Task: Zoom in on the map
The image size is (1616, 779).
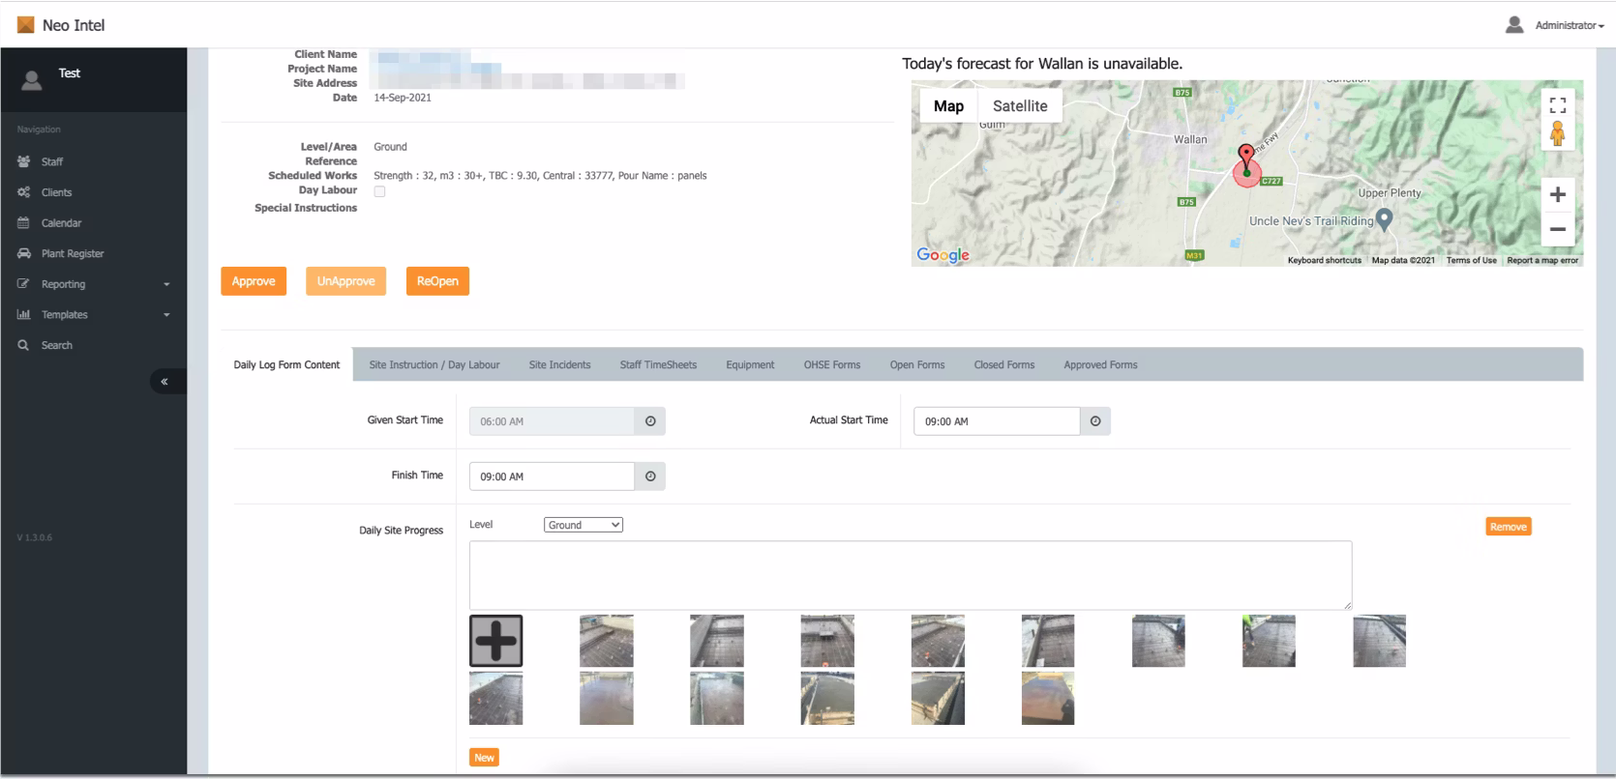Action: pos(1557,195)
